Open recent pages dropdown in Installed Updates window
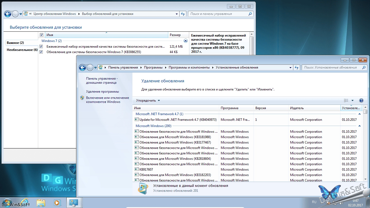 (95, 68)
